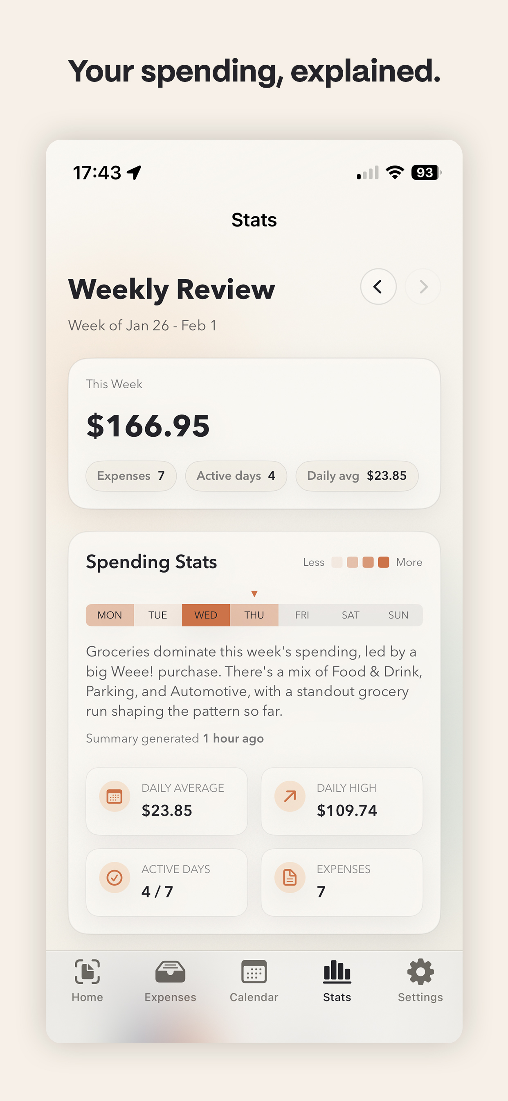Tap the $166.95 weekly total
508x1101 pixels.
[147, 424]
